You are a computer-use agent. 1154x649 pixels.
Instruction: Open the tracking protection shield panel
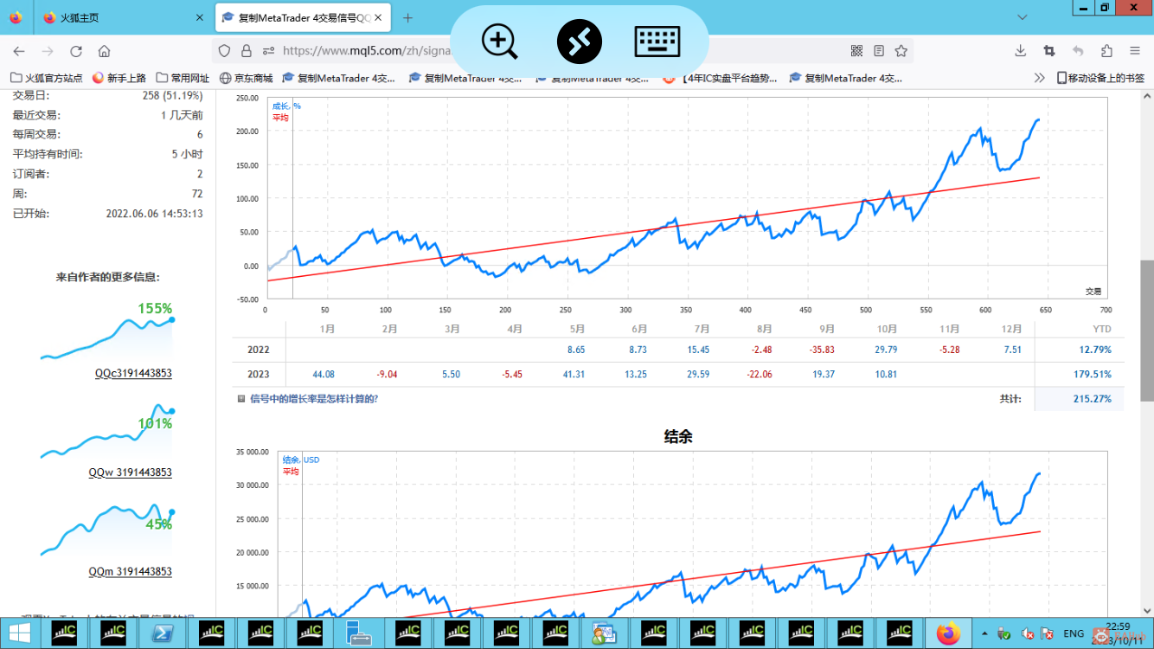click(x=225, y=51)
